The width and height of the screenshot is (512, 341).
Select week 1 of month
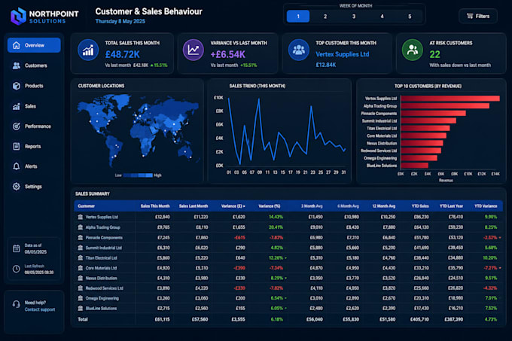[x=298, y=17]
